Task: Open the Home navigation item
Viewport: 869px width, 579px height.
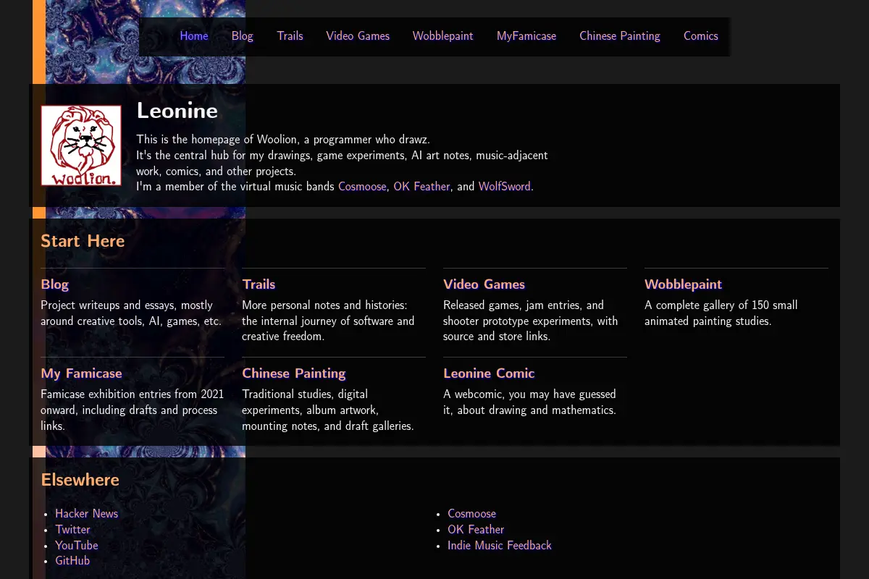Action: click(194, 36)
